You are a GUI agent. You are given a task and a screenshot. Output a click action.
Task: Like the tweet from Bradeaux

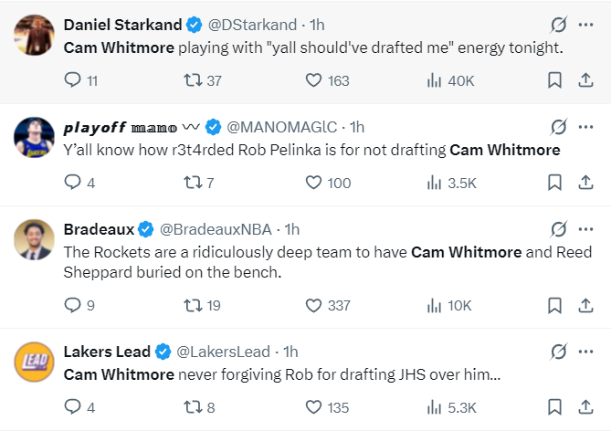point(314,305)
